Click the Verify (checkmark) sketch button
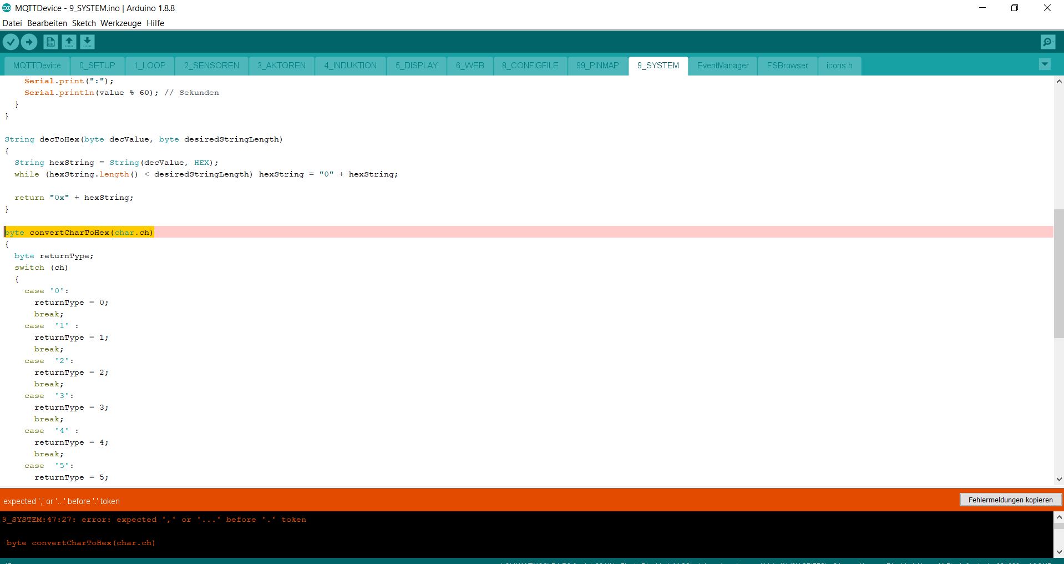Viewport: 1064px width, 564px height. 11,42
